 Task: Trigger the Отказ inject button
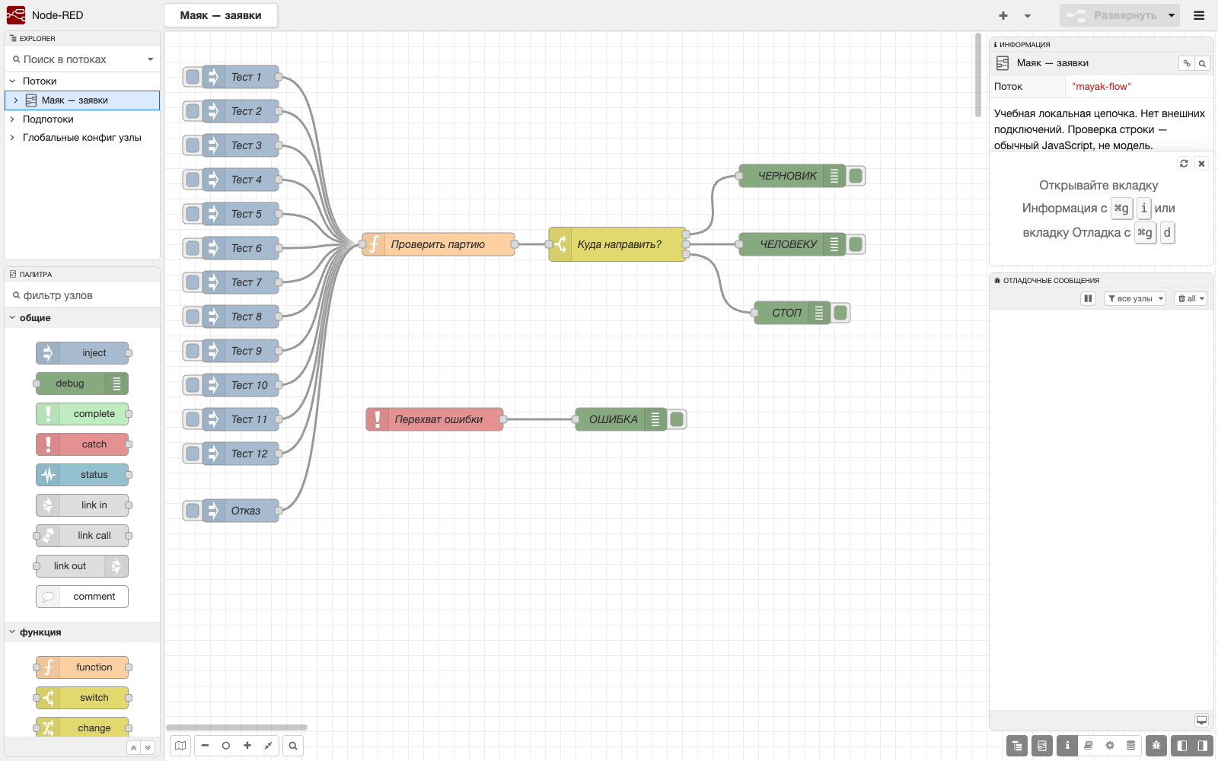[x=193, y=511]
